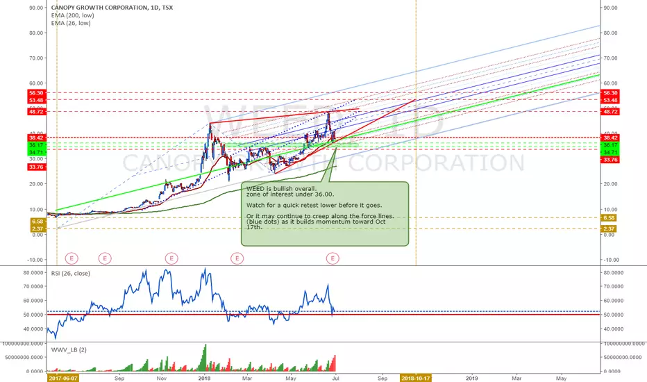Click the 56.30 price label on right scale

(610, 93)
